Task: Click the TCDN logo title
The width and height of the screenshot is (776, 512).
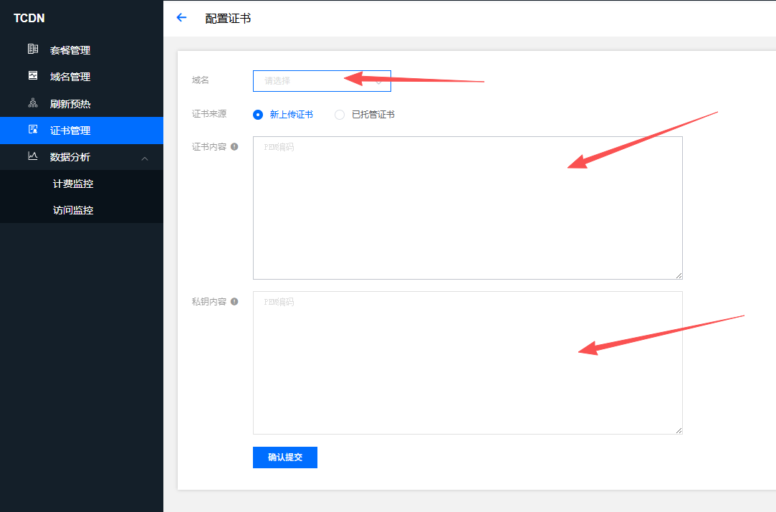Action: (x=29, y=18)
